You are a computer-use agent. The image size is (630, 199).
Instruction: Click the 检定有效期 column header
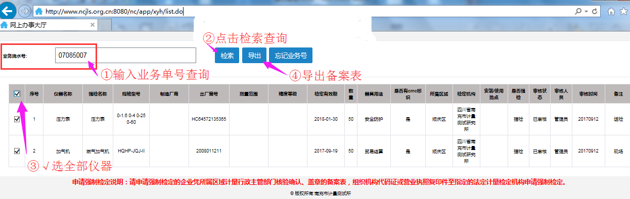(326, 94)
